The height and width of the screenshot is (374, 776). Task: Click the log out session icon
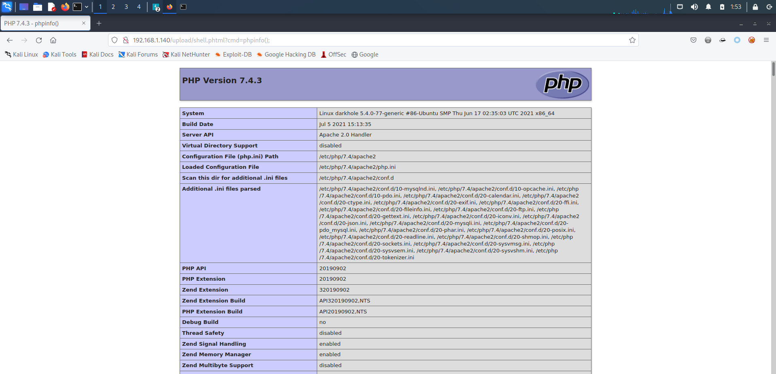769,7
